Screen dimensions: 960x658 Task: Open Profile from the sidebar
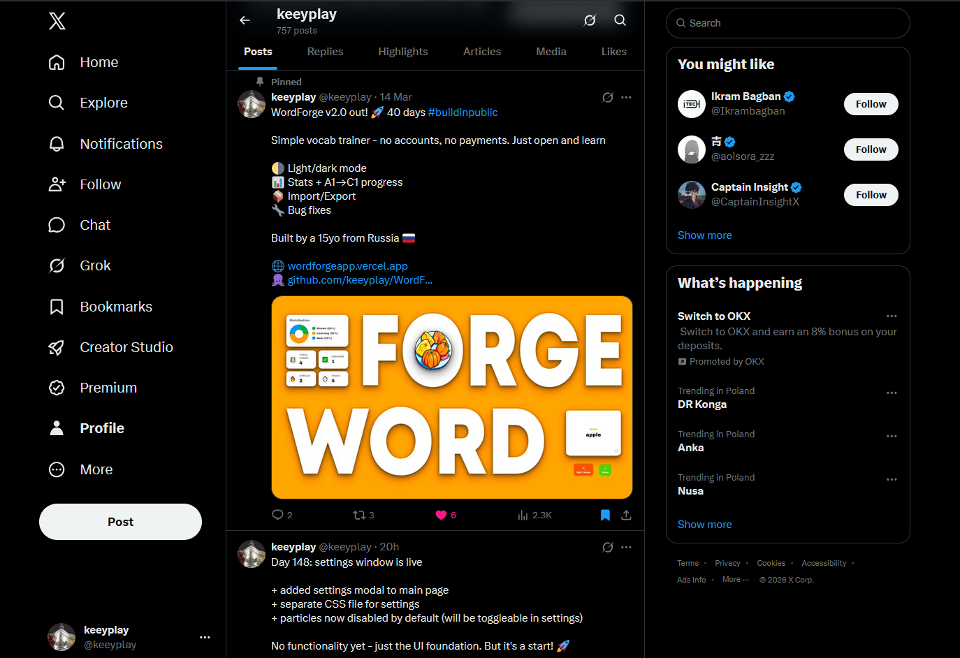86,428
